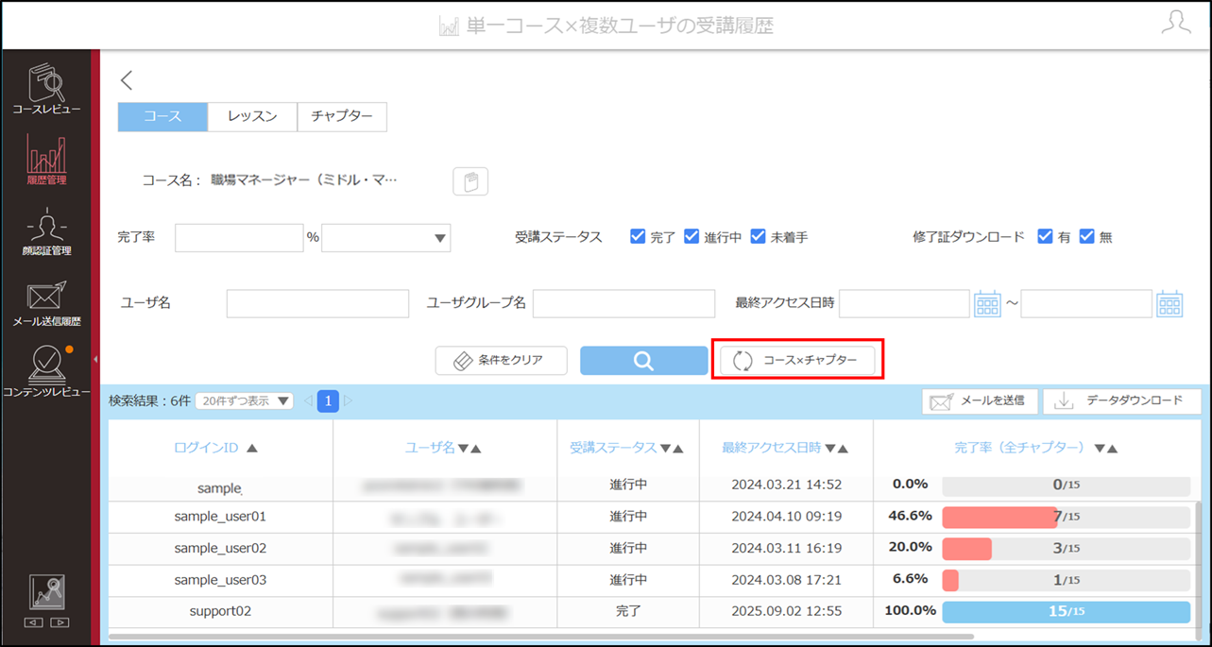Toggle the 進行中 status checkbox
Viewport: 1212px width, 647px height.
tap(691, 236)
